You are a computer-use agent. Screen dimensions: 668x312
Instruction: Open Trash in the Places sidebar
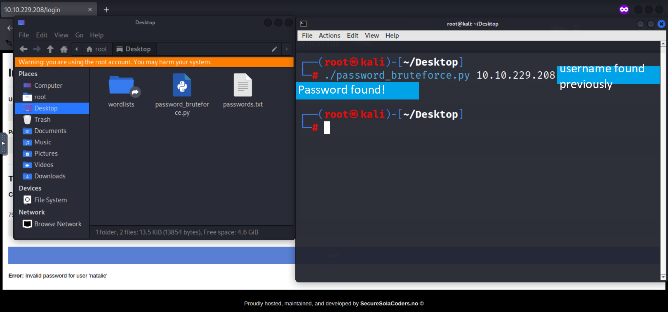click(42, 120)
